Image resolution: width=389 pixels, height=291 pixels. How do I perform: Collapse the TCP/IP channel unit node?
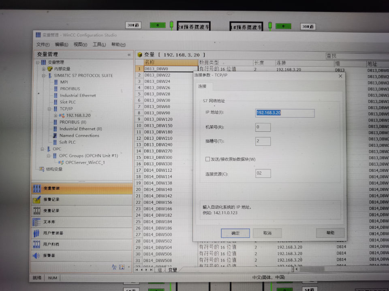pos(49,109)
